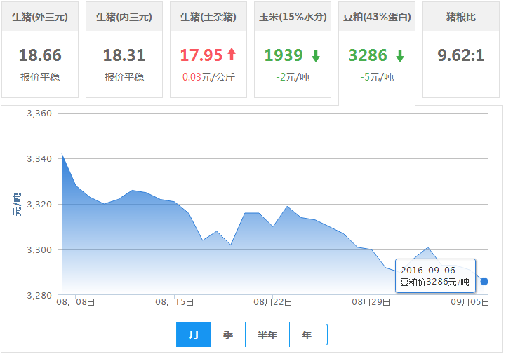Switch to the 玉米(15%水分) tab
Viewport: 506px width, 356px height.
pos(293,50)
